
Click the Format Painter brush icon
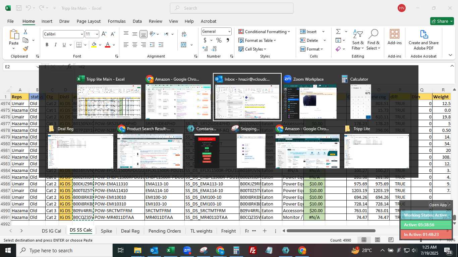coord(25,49)
